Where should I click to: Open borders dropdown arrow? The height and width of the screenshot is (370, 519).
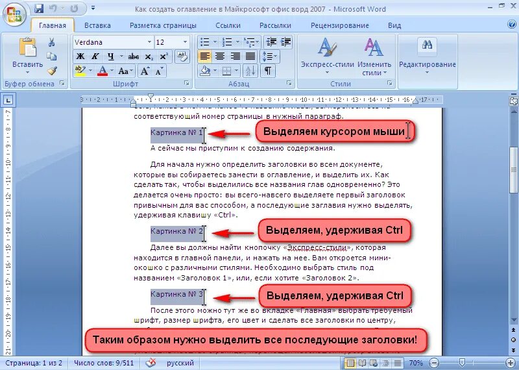[236, 71]
